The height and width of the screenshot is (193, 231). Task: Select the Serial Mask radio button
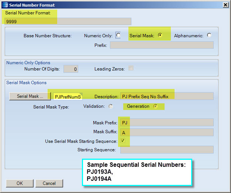[x=160, y=35]
